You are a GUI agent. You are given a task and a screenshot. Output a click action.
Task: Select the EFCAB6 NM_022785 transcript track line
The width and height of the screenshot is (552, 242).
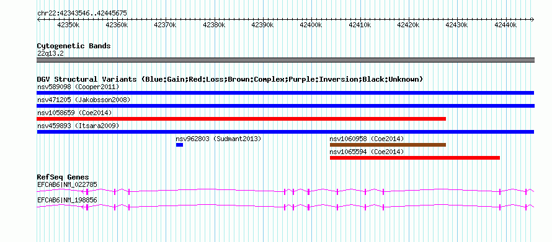tap(285, 191)
